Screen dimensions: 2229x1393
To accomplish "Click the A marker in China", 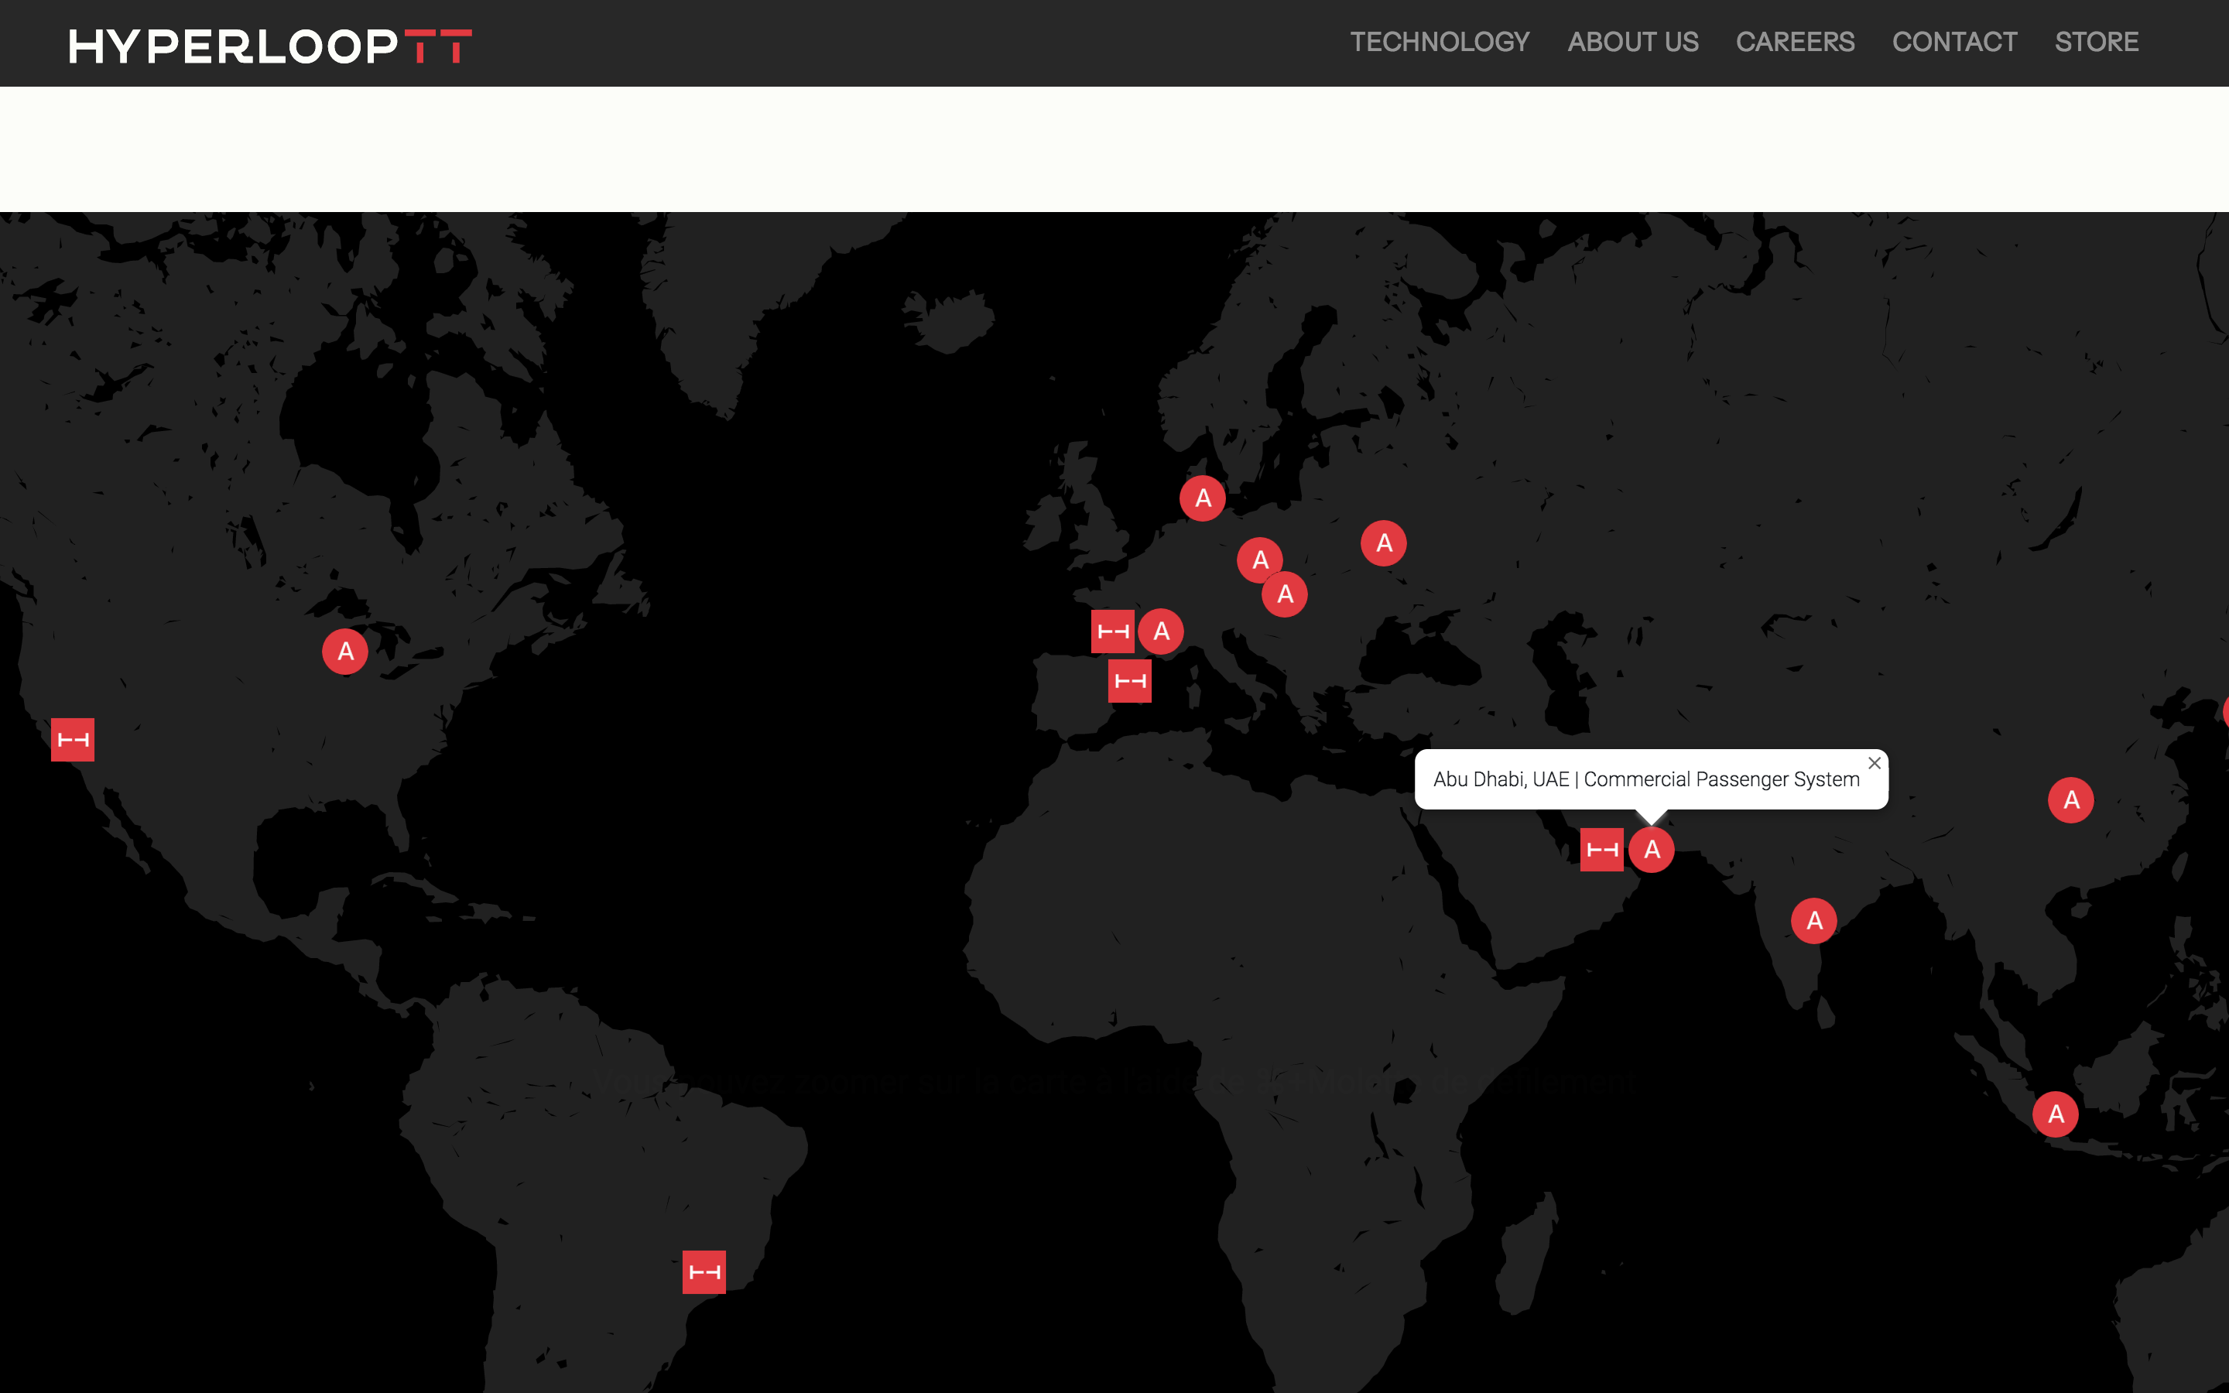I will coord(2070,799).
